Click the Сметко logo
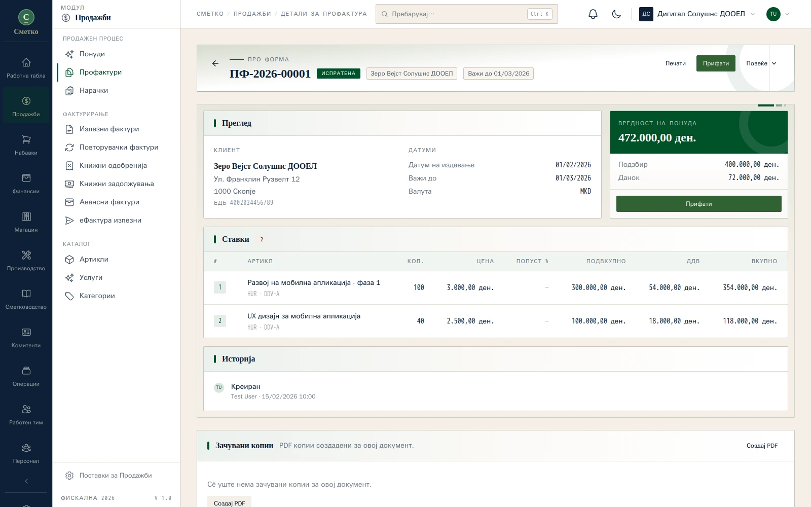This screenshot has width=811, height=507. coord(26,22)
